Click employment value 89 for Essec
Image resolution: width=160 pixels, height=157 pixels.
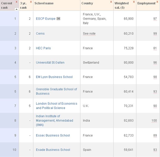pyautogui.click(x=155, y=136)
